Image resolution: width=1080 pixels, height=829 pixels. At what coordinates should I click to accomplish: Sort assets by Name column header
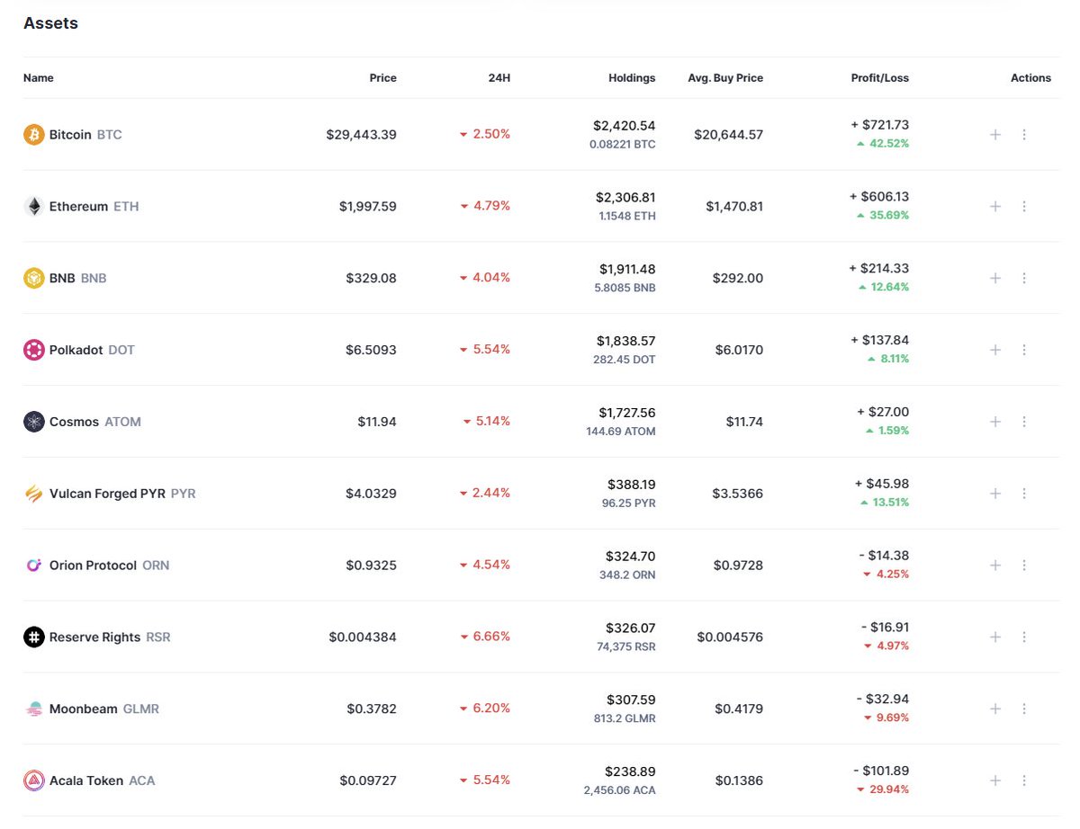[39, 78]
